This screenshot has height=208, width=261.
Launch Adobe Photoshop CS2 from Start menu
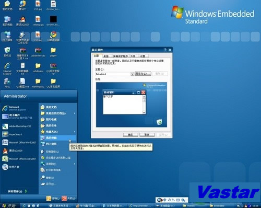point(17,126)
